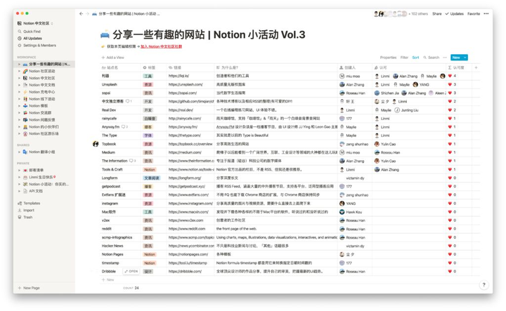The image size is (506, 311).
Task: Open the https://sspai.com/ link
Action: click(x=183, y=93)
